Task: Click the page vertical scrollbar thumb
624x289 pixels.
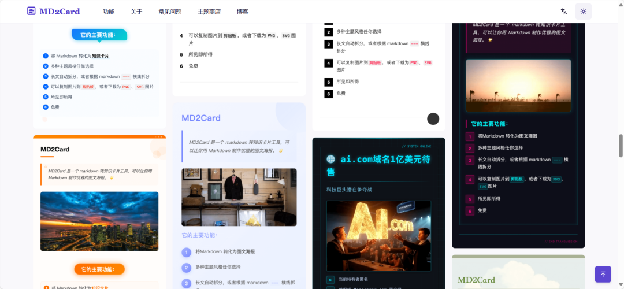Action: 620,146
